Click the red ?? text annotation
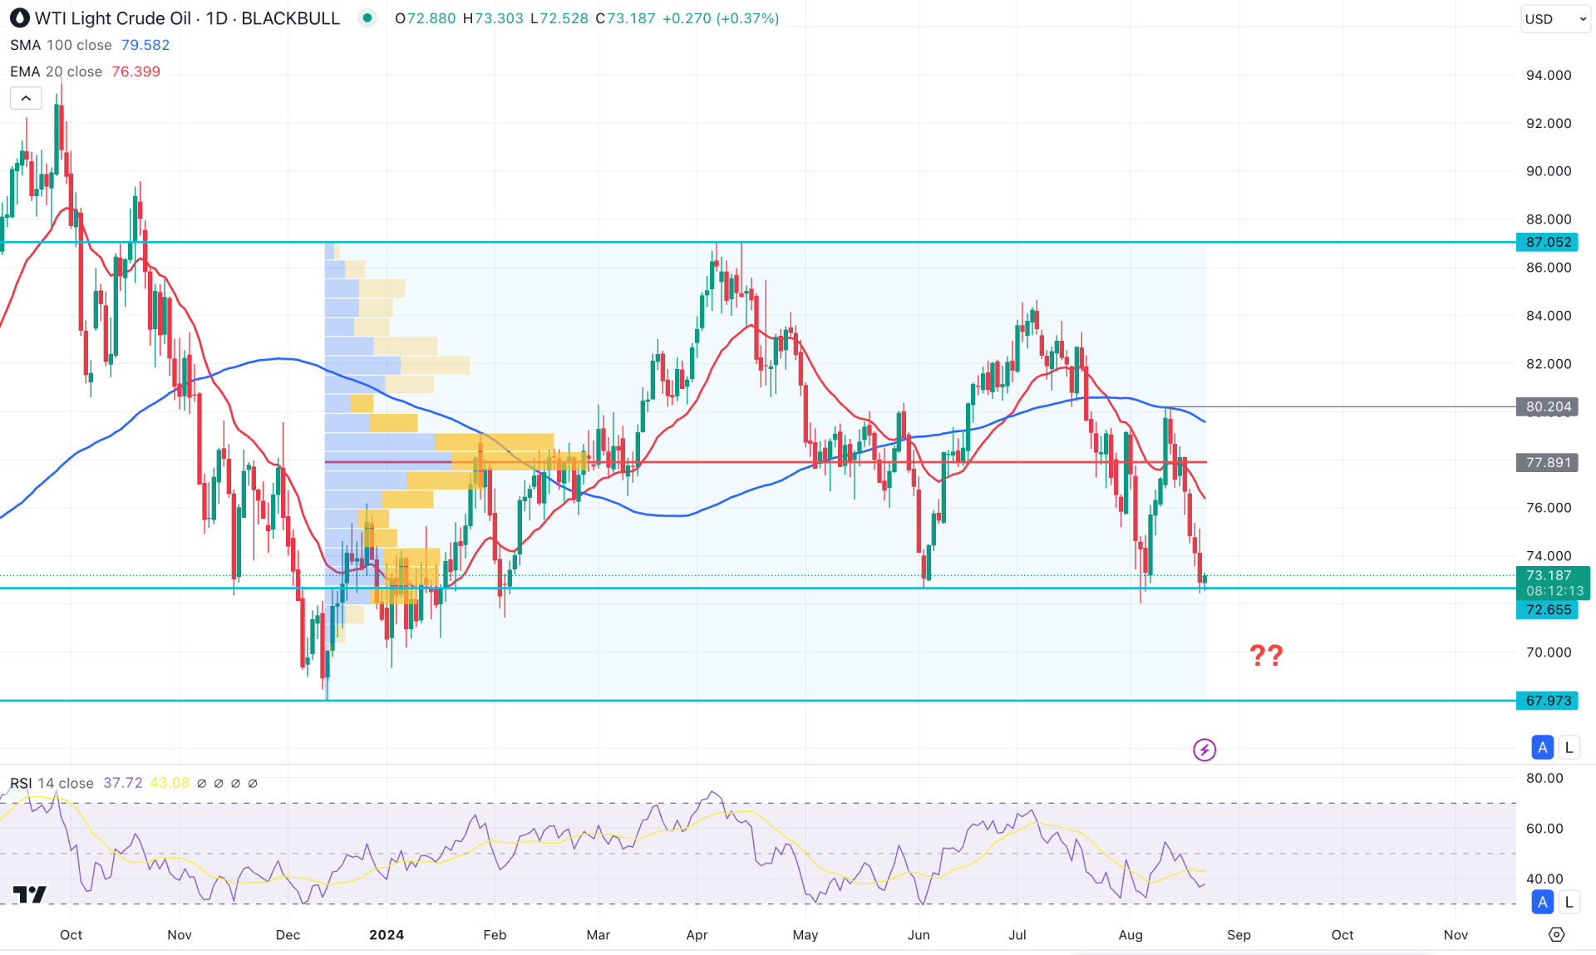The height and width of the screenshot is (955, 1596). 1266,656
